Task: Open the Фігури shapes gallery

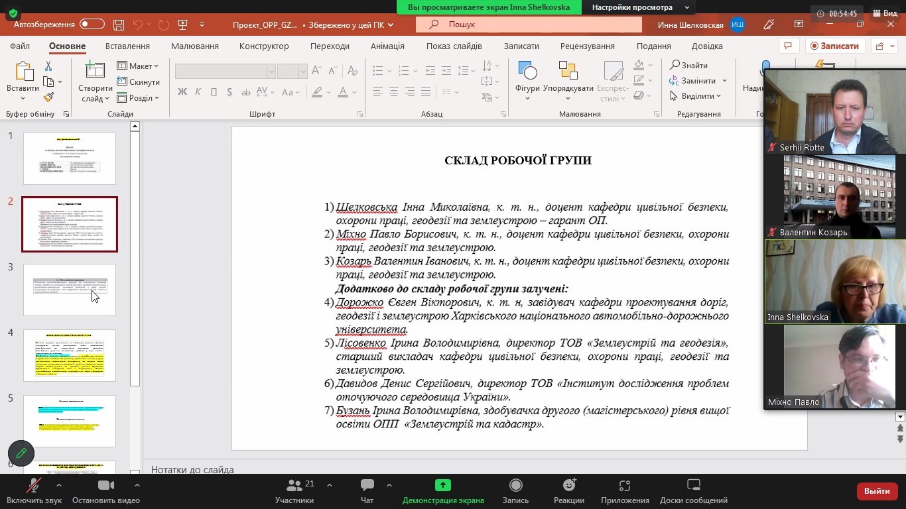Action: click(527, 81)
